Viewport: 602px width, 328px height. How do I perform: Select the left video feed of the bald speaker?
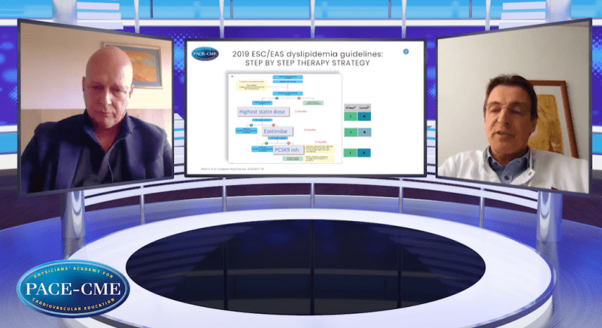coord(96,108)
